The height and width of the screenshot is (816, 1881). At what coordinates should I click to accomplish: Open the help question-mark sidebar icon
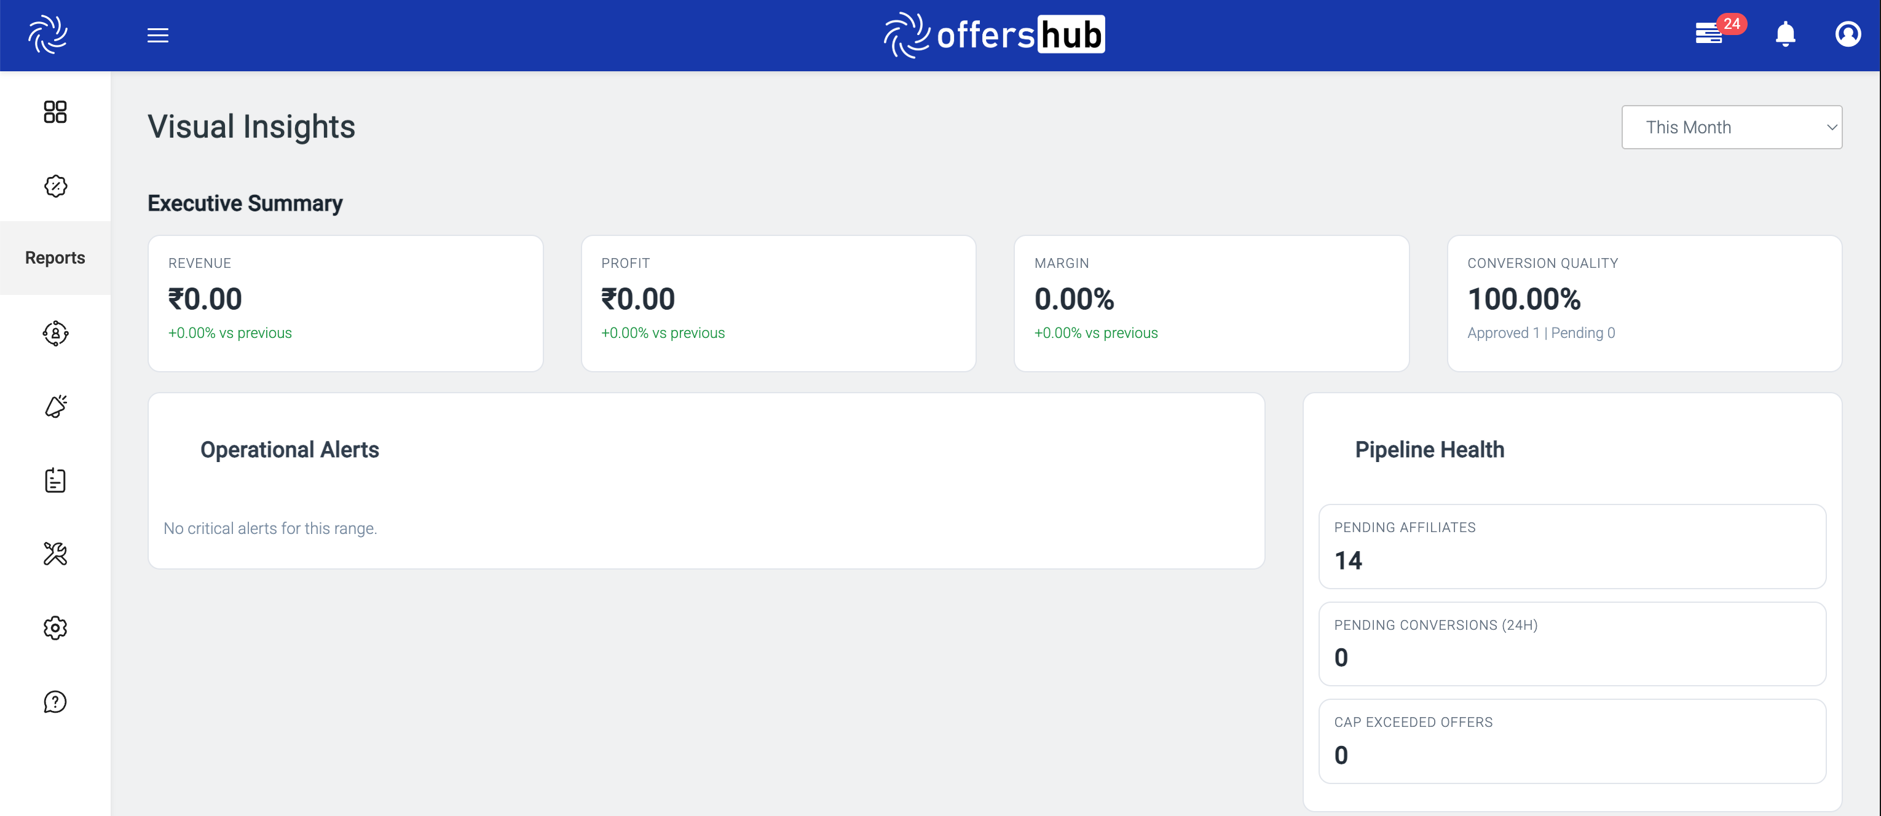pyautogui.click(x=55, y=702)
